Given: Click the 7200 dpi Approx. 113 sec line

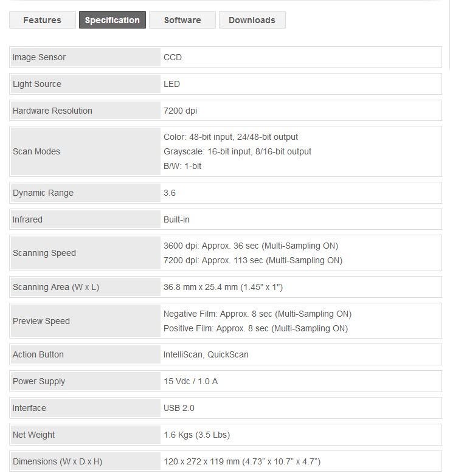Looking at the screenshot, I should (x=253, y=260).
